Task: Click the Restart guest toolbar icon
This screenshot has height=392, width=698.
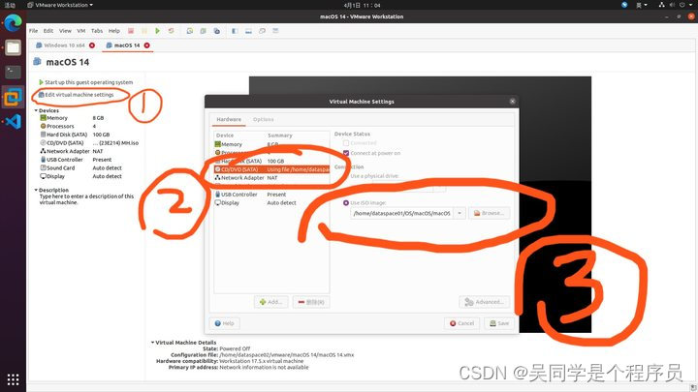Action: pos(171,31)
